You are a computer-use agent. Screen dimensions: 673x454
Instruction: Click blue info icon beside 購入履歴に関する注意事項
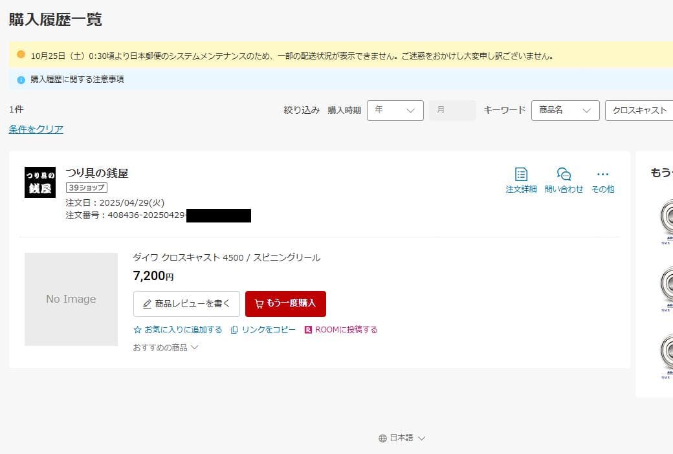click(21, 80)
